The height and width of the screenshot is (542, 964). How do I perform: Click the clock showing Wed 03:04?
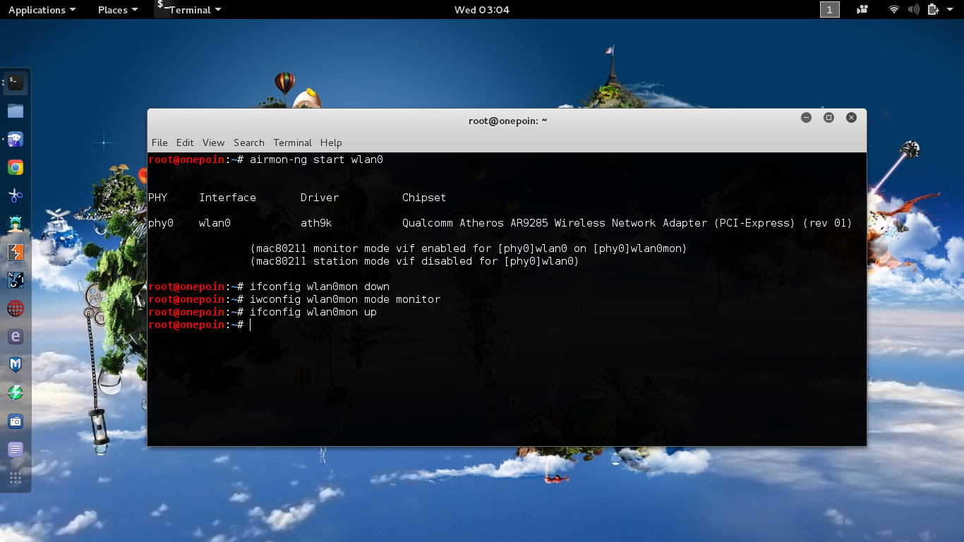pyautogui.click(x=482, y=10)
